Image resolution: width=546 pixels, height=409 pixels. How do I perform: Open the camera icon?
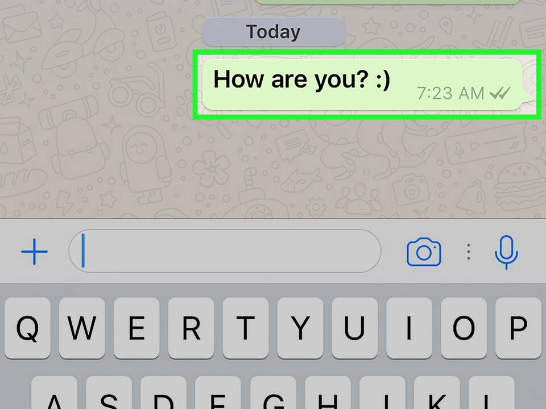[424, 252]
